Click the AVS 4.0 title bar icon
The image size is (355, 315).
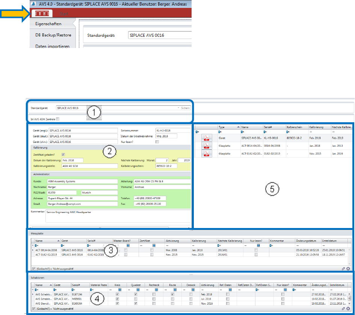pyautogui.click(x=33, y=4)
